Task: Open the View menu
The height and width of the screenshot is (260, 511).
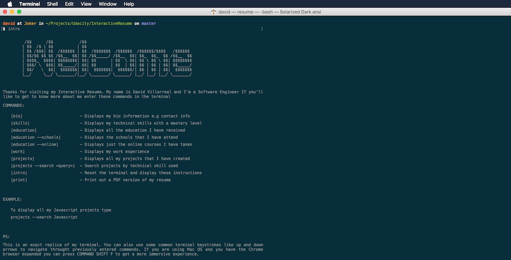Action: pyautogui.click(x=86, y=4)
